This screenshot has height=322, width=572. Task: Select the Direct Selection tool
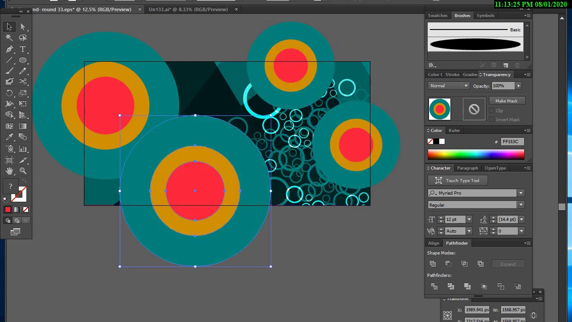[23, 27]
